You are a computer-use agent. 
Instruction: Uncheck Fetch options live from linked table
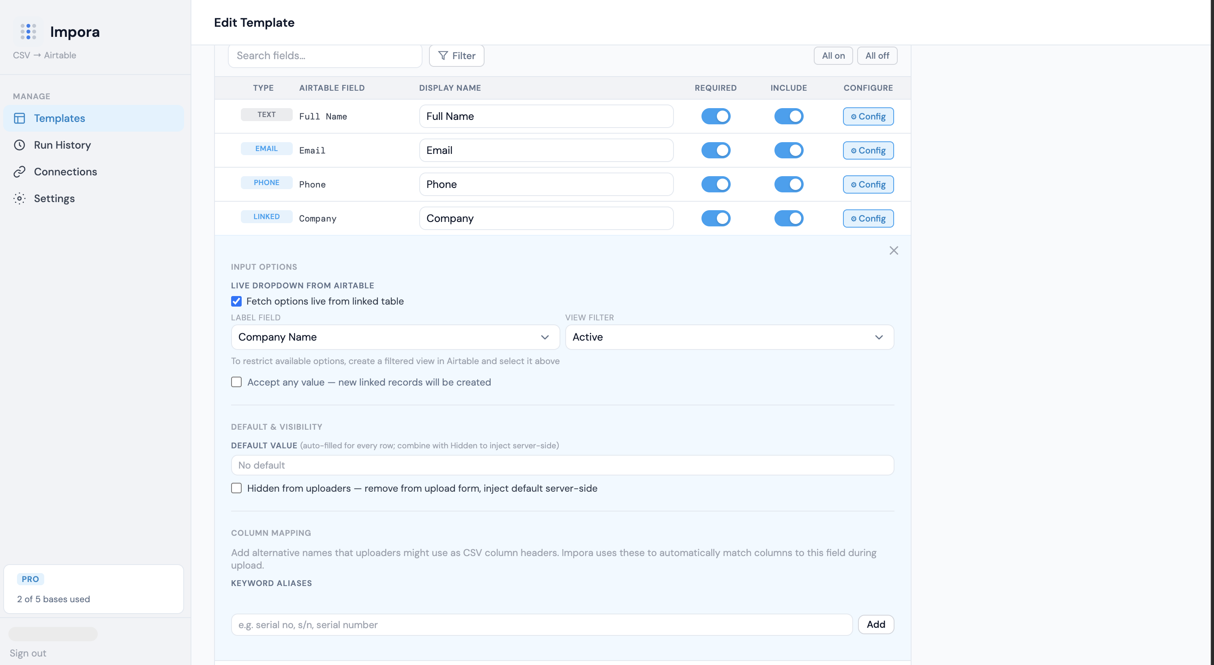tap(236, 301)
